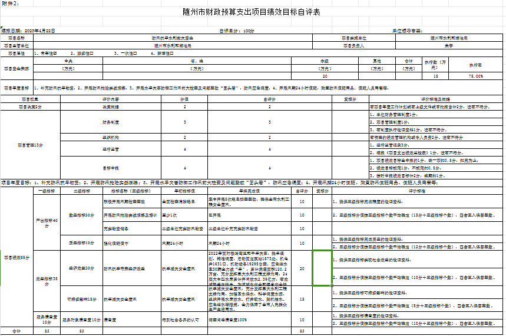Image resolution: width=506 pixels, height=336 pixels.
Task: Select the 其他 funding header cell
Action: tap(377, 61)
